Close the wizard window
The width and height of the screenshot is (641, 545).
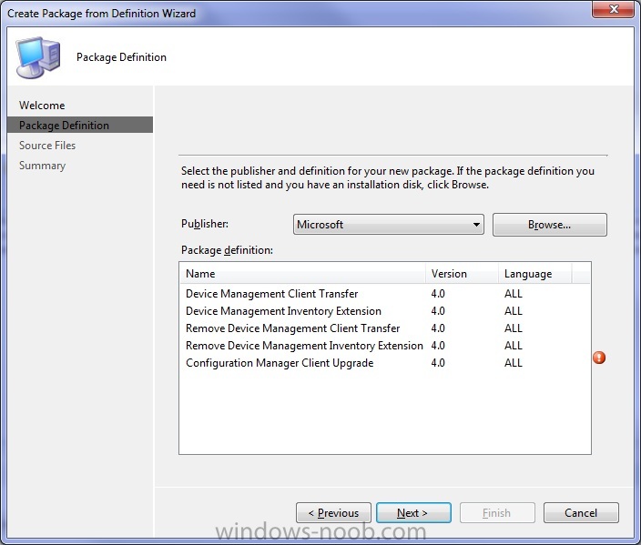pos(613,9)
